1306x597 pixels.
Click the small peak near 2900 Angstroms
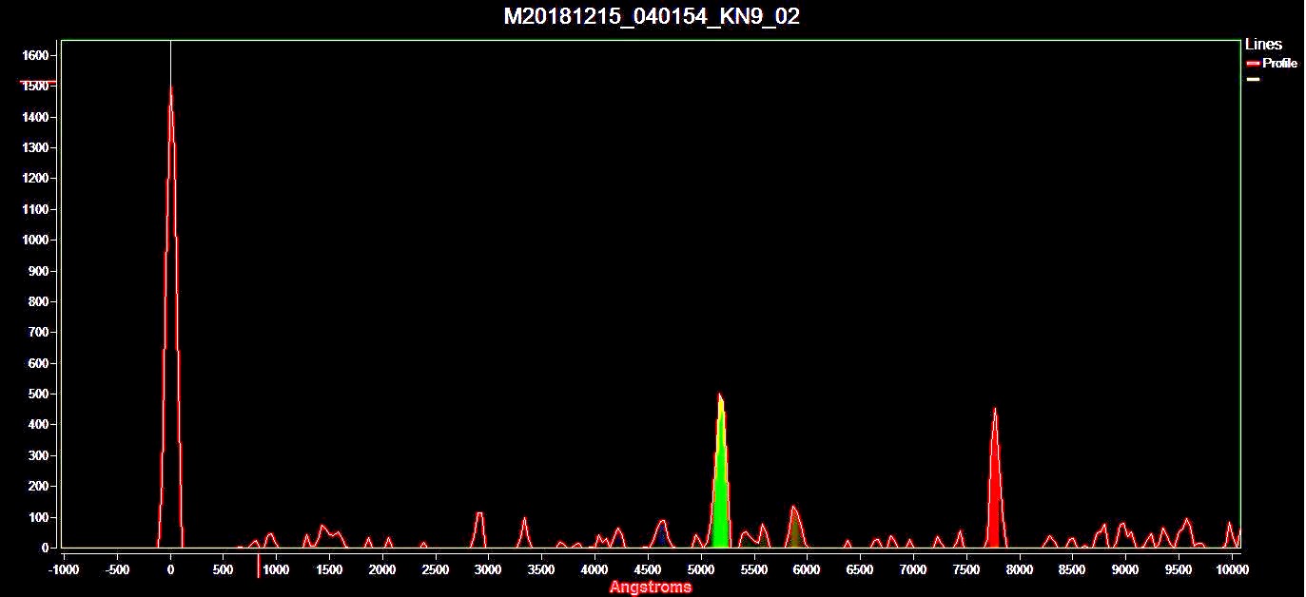479,529
